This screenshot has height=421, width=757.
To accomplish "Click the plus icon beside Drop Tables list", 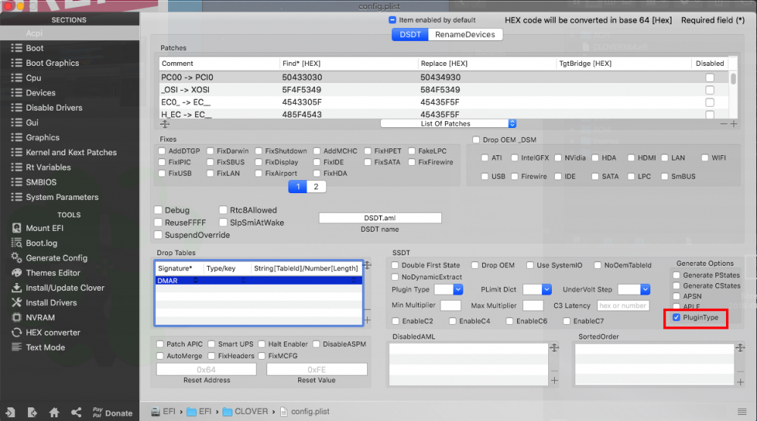I will pyautogui.click(x=367, y=320).
